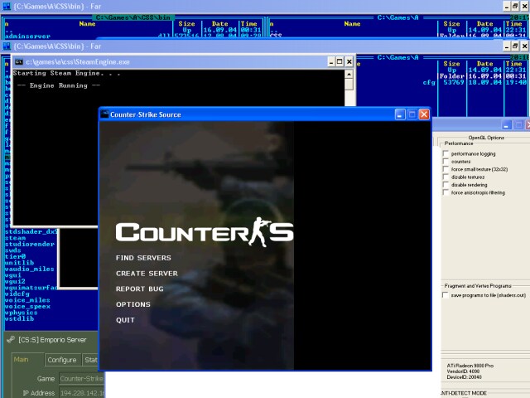Image resolution: width=530 pixels, height=398 pixels.
Task: Click SteamEngine.exe console title icon
Action: click(19, 62)
